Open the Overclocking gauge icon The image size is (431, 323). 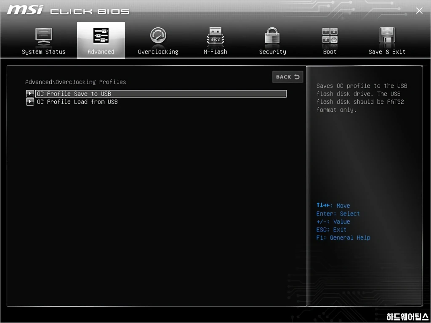pos(158,35)
